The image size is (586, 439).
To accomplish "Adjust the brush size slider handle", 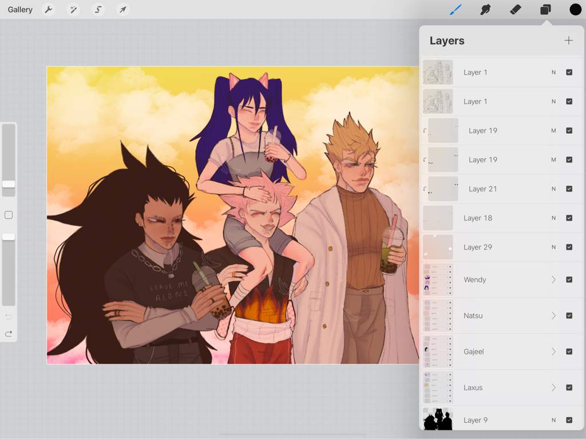I will click(x=9, y=183).
